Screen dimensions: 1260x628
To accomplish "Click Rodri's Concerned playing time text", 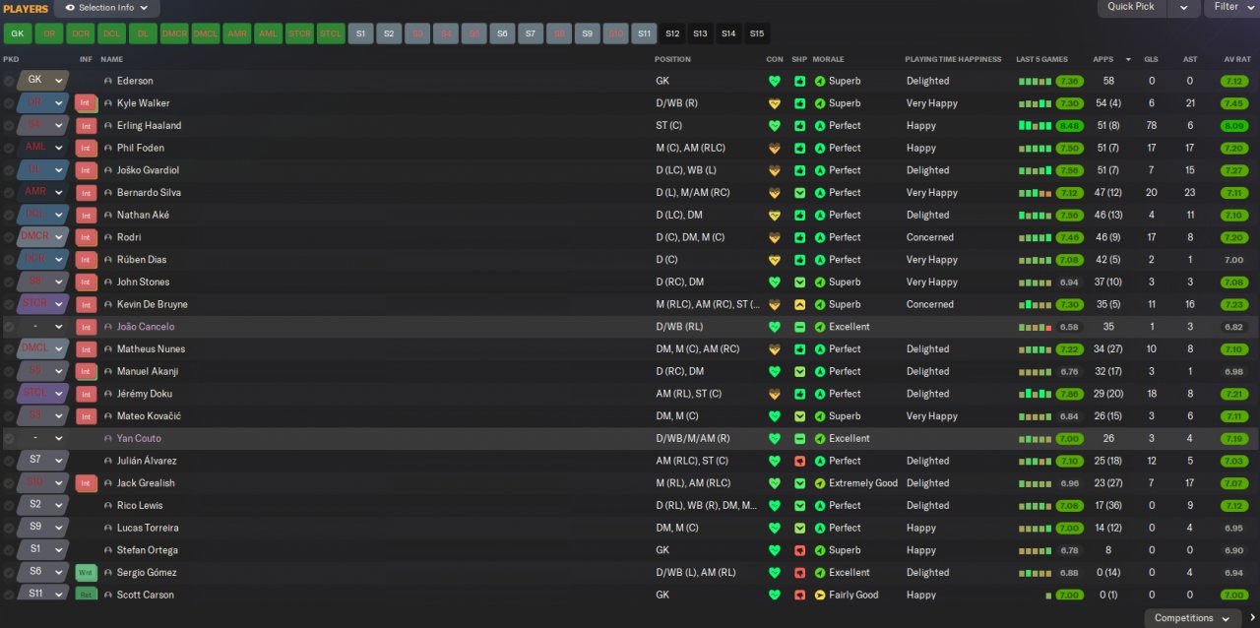I will click(x=930, y=237).
